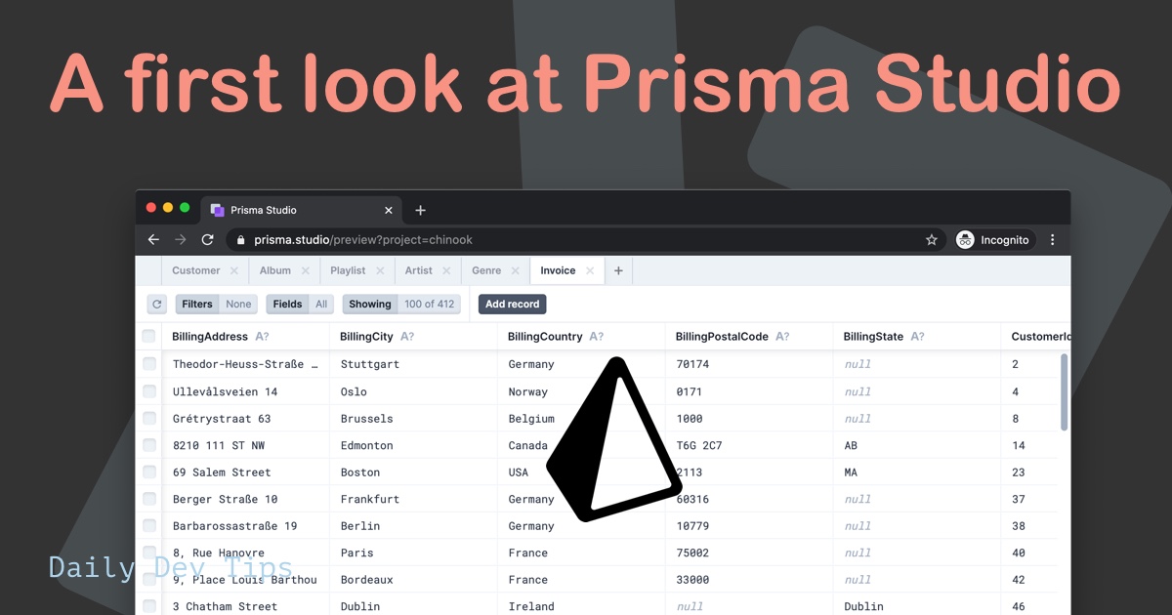Screen dimensions: 1172x615
Task: Bookmark the page with the star icon
Action: pyautogui.click(x=931, y=239)
